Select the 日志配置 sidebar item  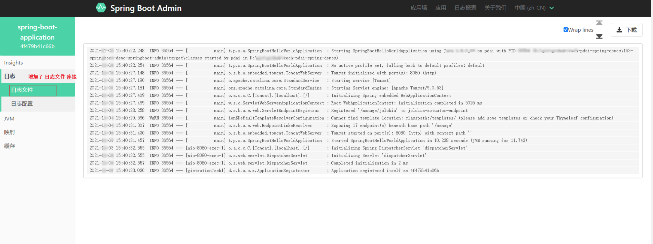point(38,104)
